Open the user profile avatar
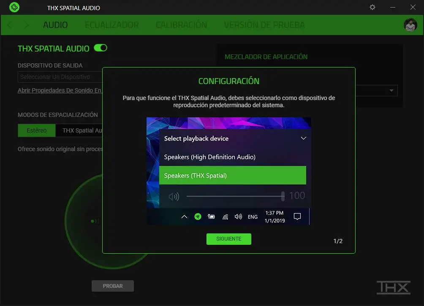This screenshot has width=424, height=306. coord(410,25)
